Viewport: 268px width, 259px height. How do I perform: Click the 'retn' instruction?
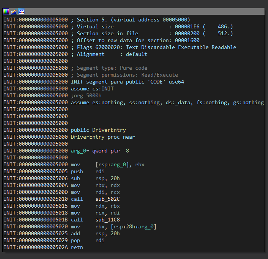tap(77, 248)
